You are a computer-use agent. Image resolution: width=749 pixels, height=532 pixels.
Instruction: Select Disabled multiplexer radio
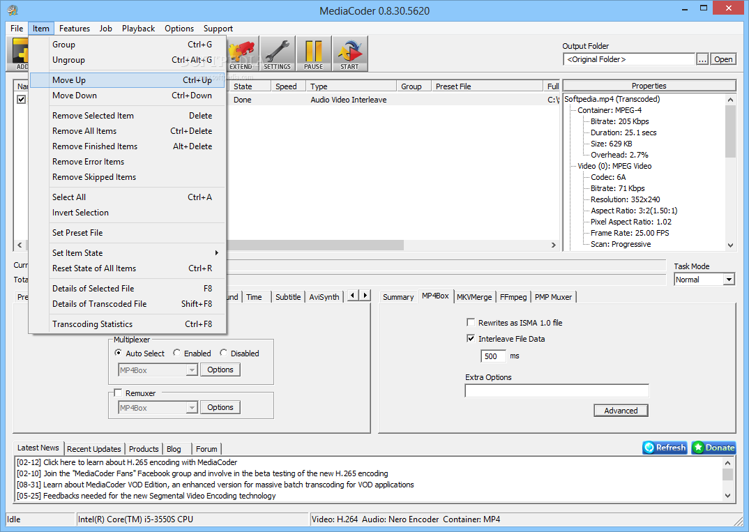[x=223, y=353]
